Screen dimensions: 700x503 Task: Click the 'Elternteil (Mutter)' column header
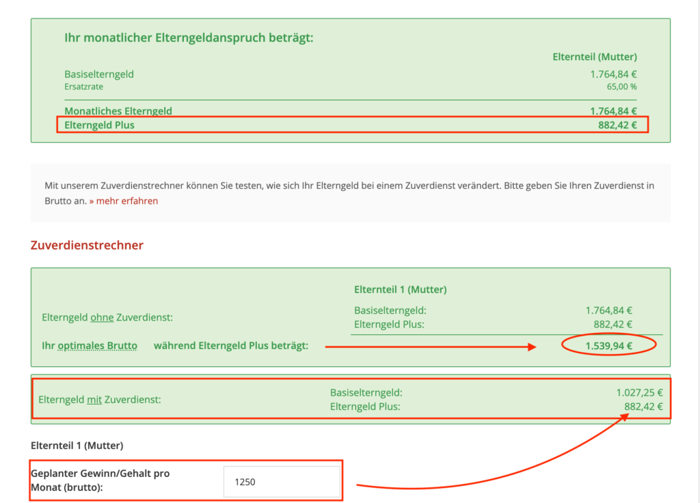coord(593,55)
